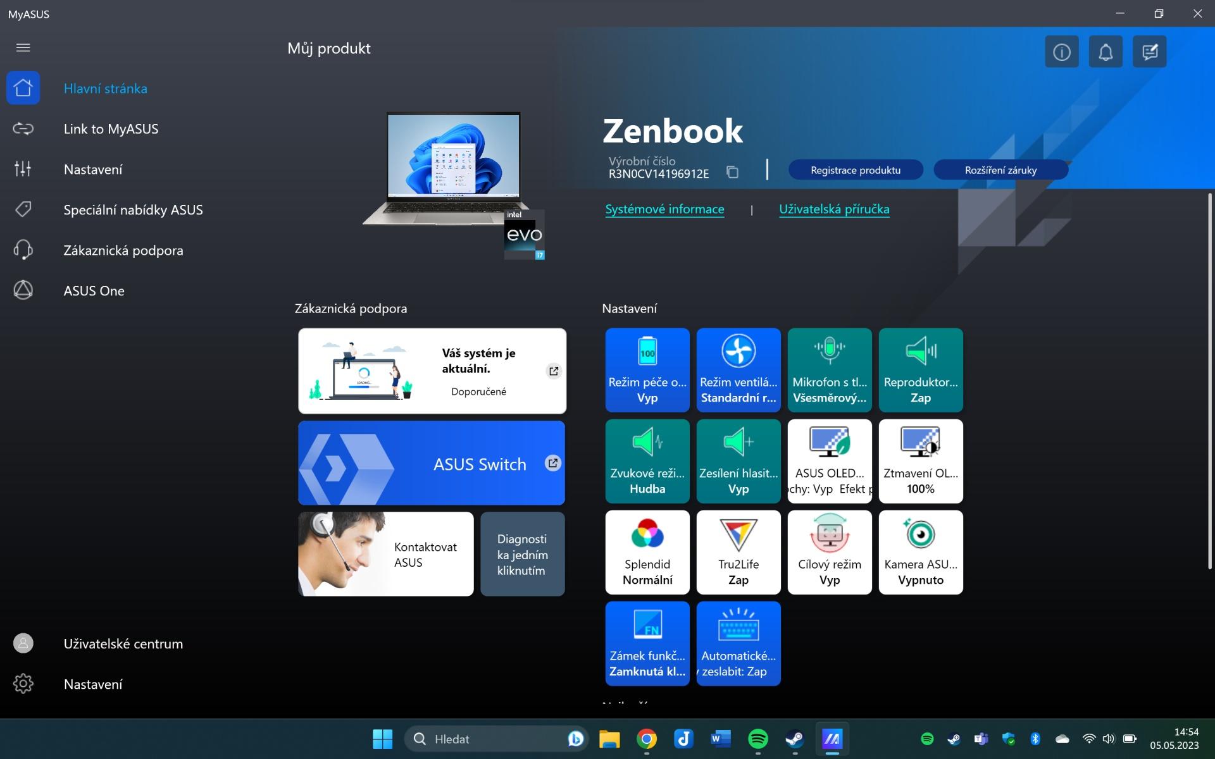Viewport: 1215px width, 759px height.
Task: Go to Hlavní stránka home page
Action: (x=105, y=89)
